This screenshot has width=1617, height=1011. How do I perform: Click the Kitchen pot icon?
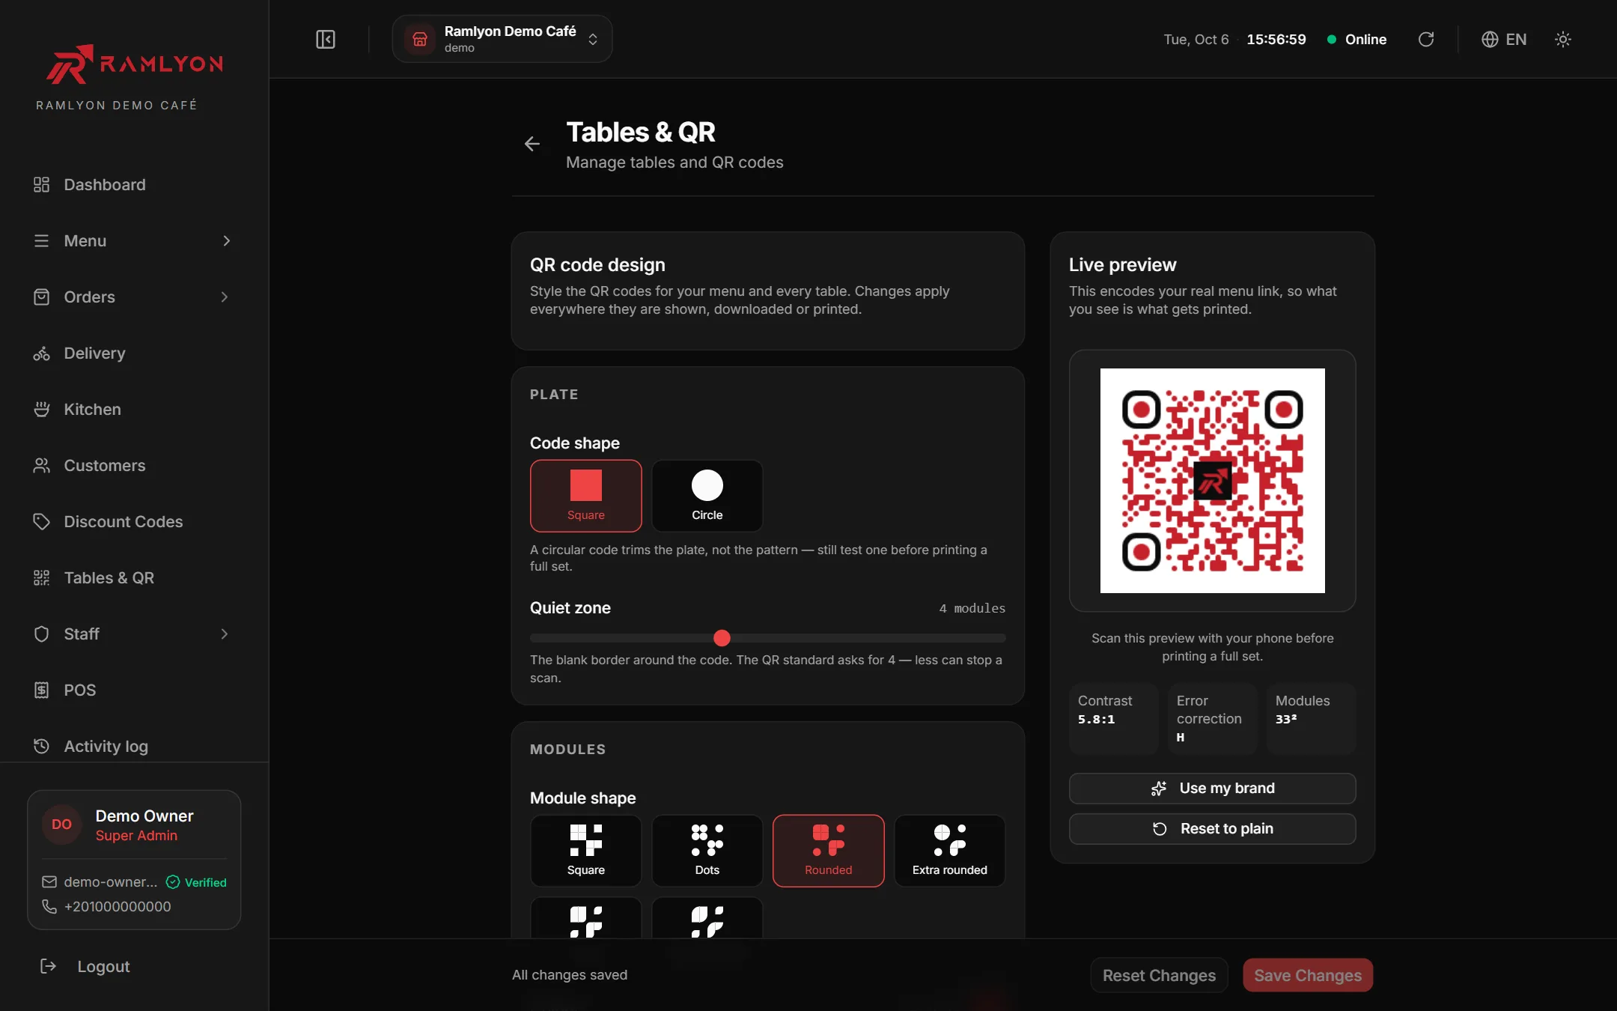(41, 409)
